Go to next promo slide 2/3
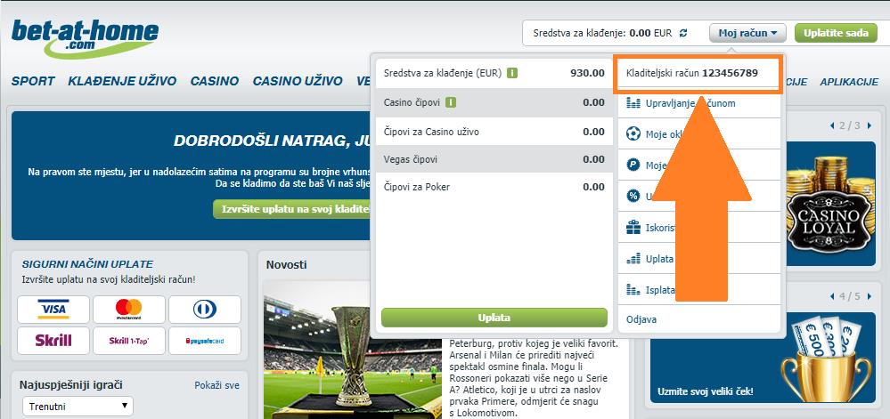The image size is (890, 419). tap(869, 125)
